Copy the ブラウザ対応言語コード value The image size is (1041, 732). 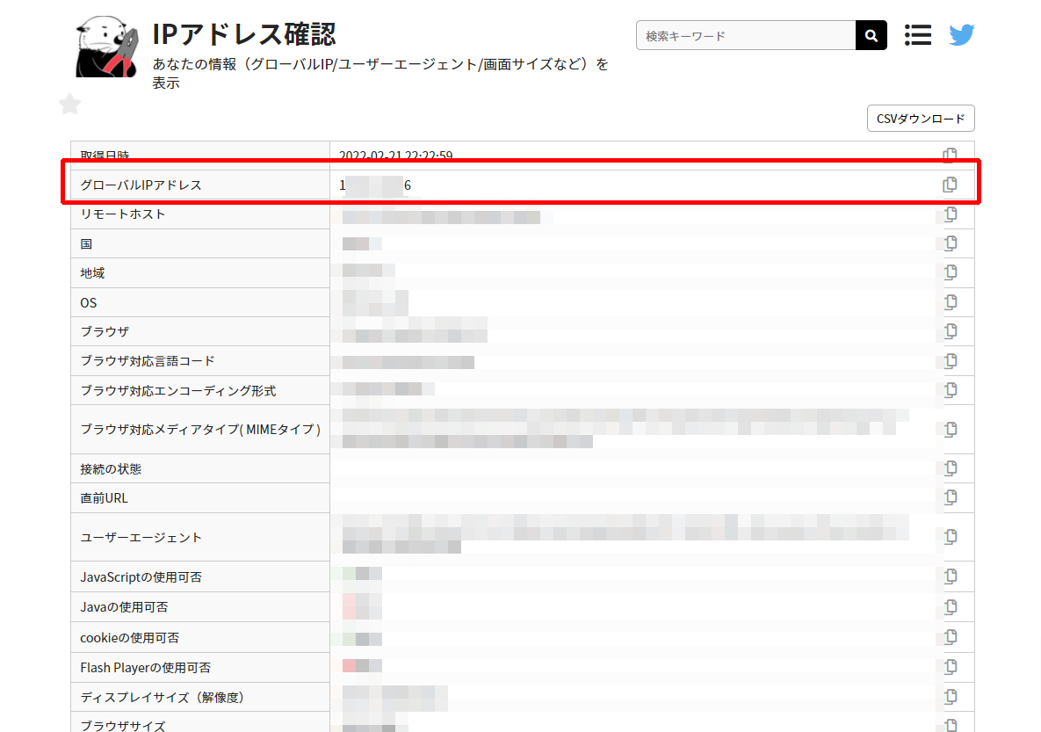[950, 360]
